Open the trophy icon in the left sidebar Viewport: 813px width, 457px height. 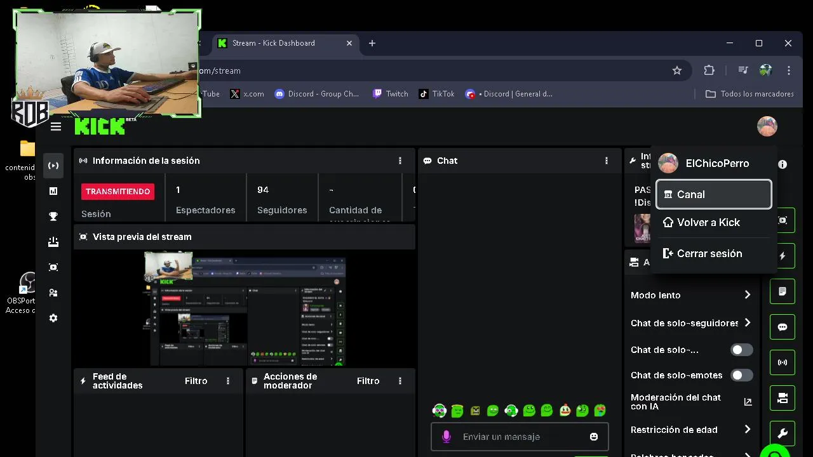pyautogui.click(x=53, y=216)
